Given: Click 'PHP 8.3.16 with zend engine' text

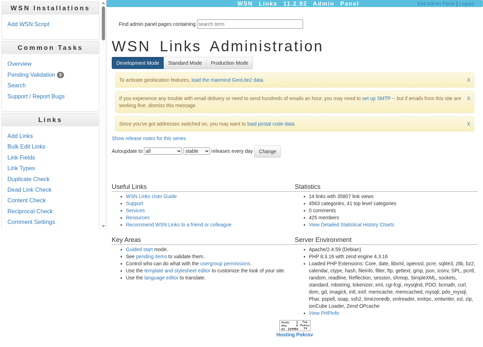Looking at the screenshot, I should pos(348,256).
